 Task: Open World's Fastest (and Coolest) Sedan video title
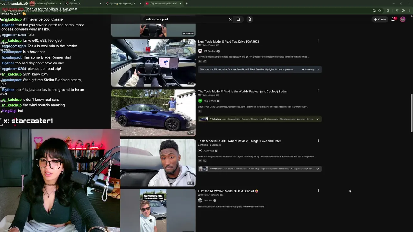point(243,91)
